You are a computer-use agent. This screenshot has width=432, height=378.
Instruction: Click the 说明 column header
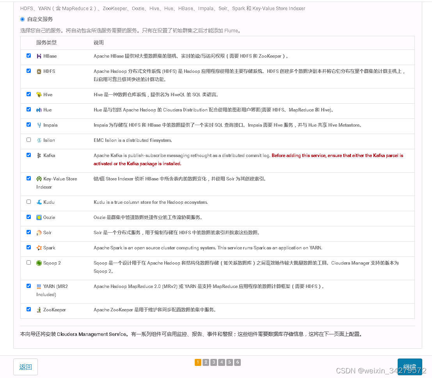[x=99, y=42]
